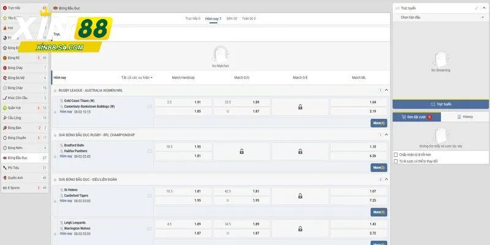
Task: Open the History tab
Action: (464, 116)
